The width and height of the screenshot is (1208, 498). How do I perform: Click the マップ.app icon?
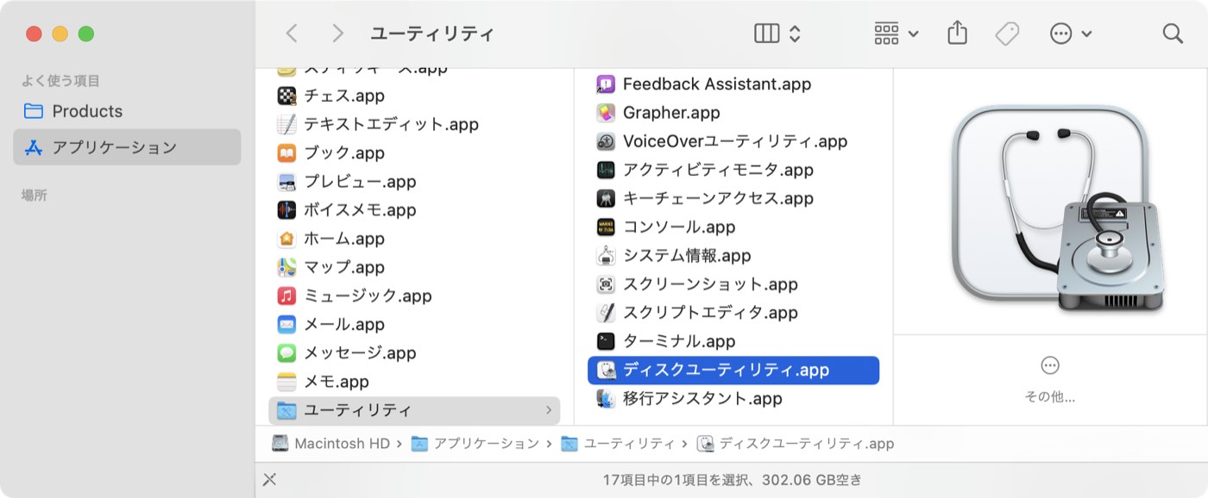286,267
